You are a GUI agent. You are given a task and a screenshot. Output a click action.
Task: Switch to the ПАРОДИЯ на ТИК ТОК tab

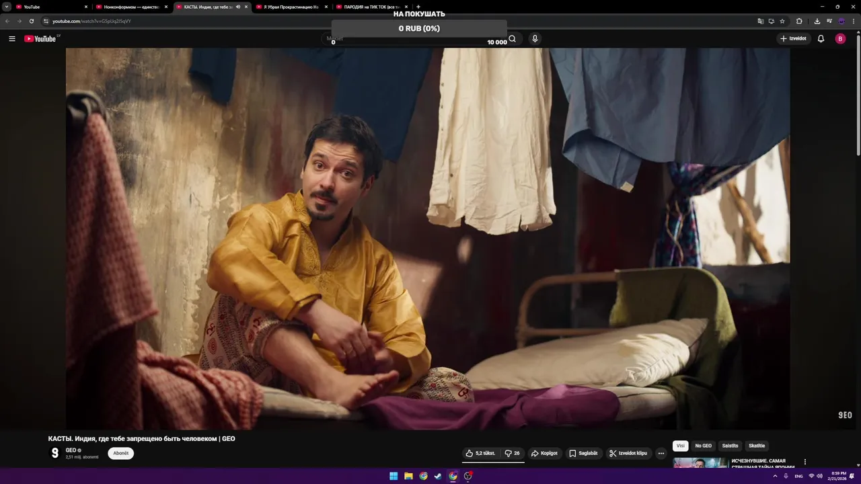(x=371, y=7)
